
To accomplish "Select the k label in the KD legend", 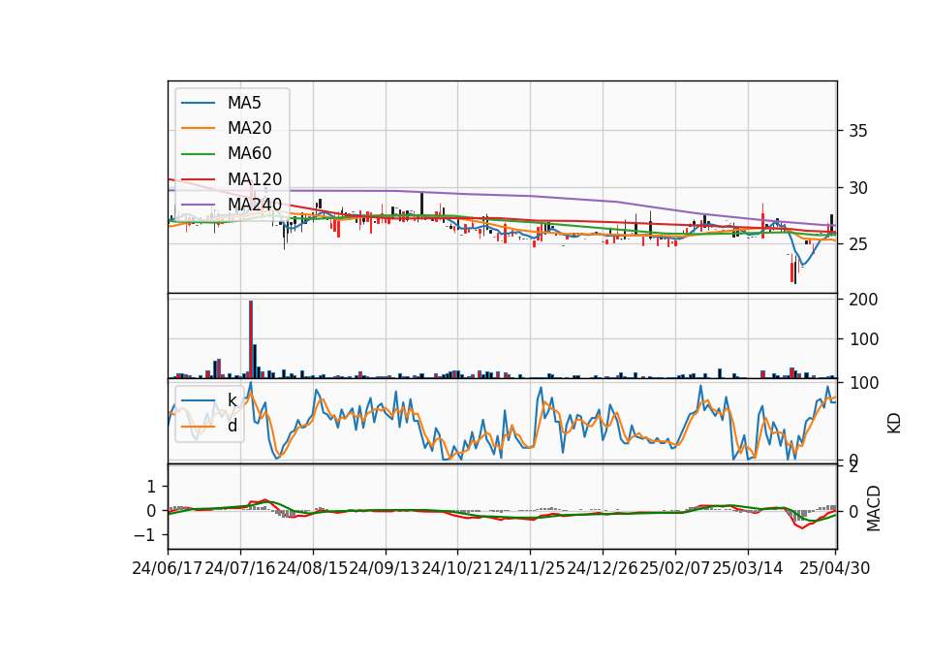I will coord(232,400).
